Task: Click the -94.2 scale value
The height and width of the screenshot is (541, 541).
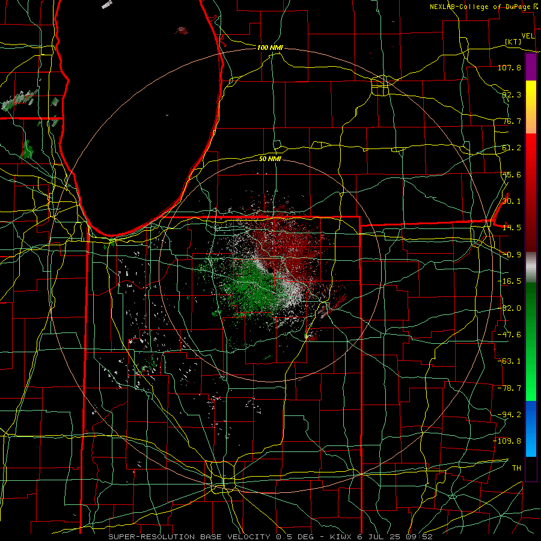Action: click(x=509, y=415)
